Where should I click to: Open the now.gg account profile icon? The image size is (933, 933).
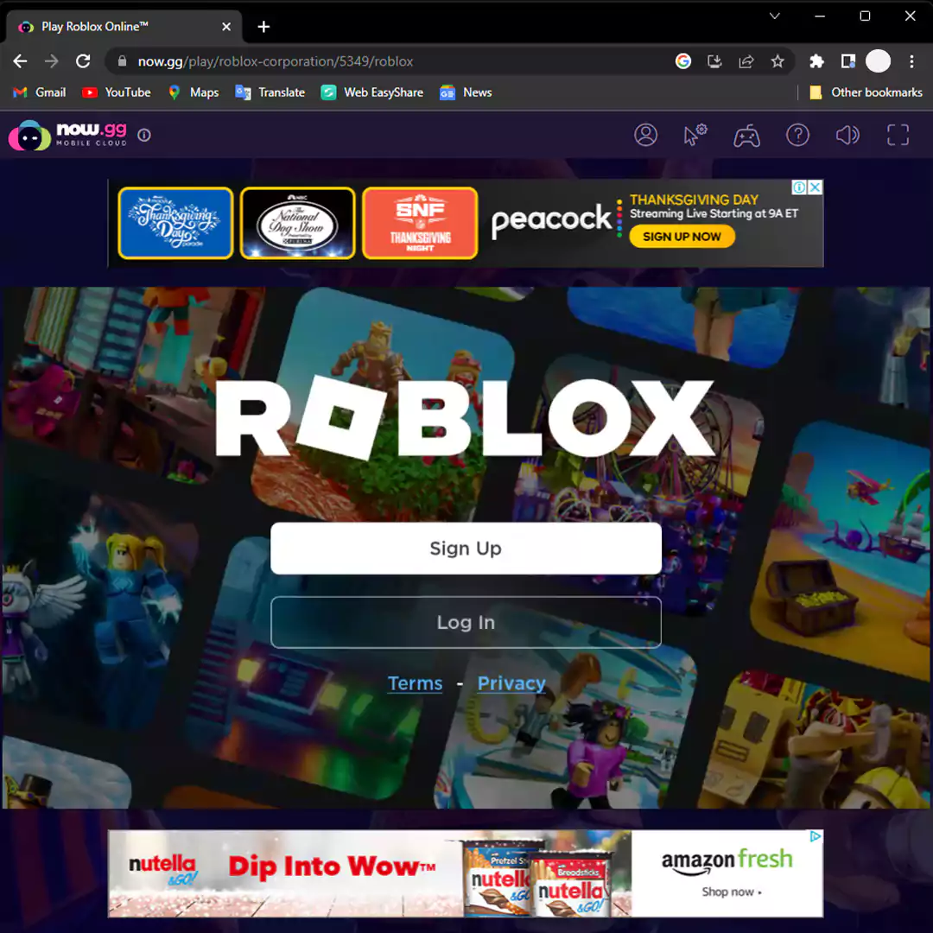(x=645, y=135)
